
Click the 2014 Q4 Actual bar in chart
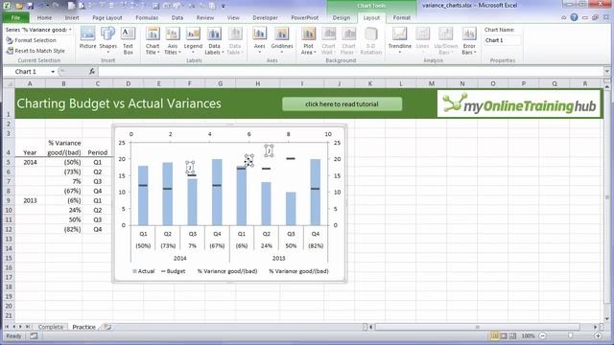point(217,192)
